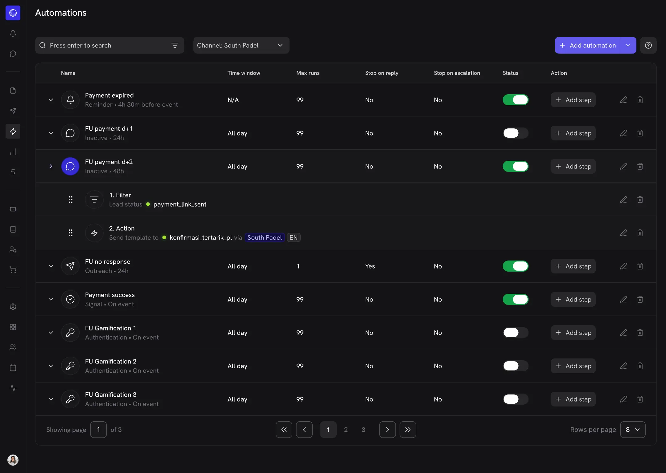Expand the Payment success row
Screen dimensions: 666x473
click(51, 299)
